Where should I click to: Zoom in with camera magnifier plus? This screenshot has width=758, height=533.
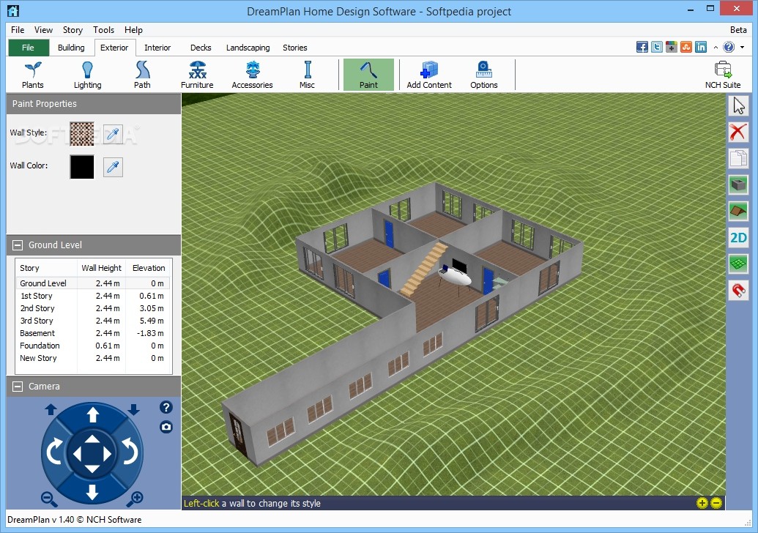coord(135,499)
